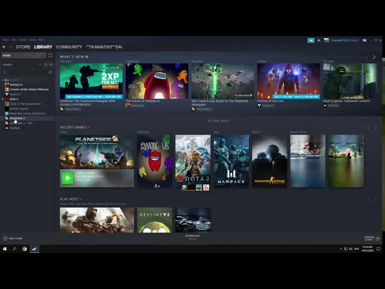The width and height of the screenshot is (385, 289).
Task: Show next What's New items arrow
Action: tap(374, 57)
